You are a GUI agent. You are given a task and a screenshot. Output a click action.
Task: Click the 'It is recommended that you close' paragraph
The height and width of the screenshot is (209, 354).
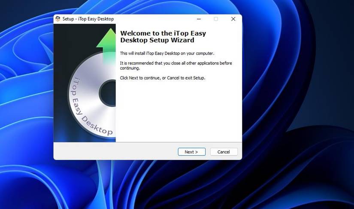coord(176,65)
